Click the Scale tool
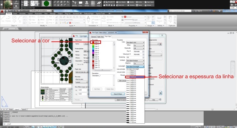This screenshot has height=128, width=237. point(41,23)
